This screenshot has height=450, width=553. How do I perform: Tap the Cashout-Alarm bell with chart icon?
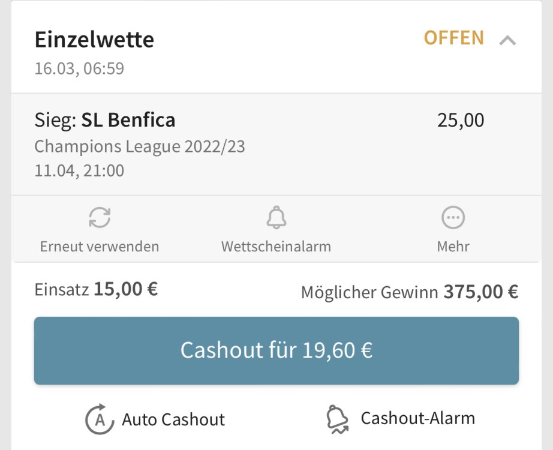point(338,419)
